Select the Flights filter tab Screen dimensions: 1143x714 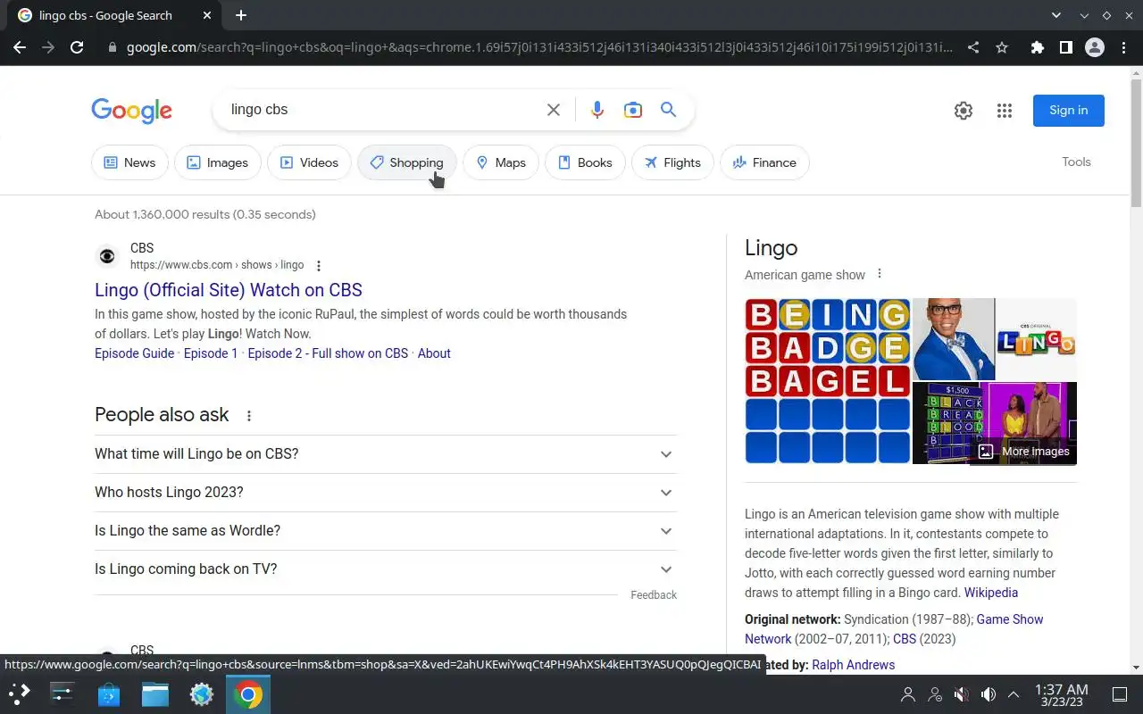point(672,162)
